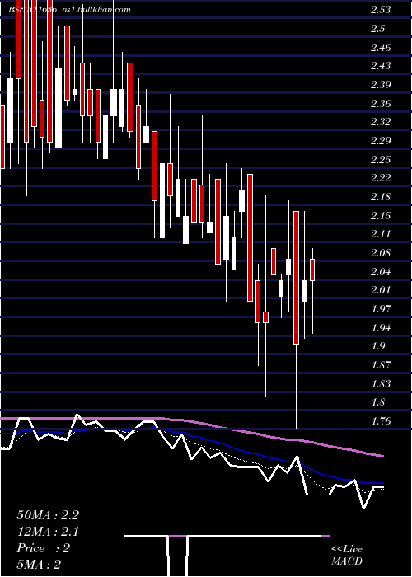Select the 1.97 price label
The height and width of the screenshot is (577, 412).
coord(381,309)
